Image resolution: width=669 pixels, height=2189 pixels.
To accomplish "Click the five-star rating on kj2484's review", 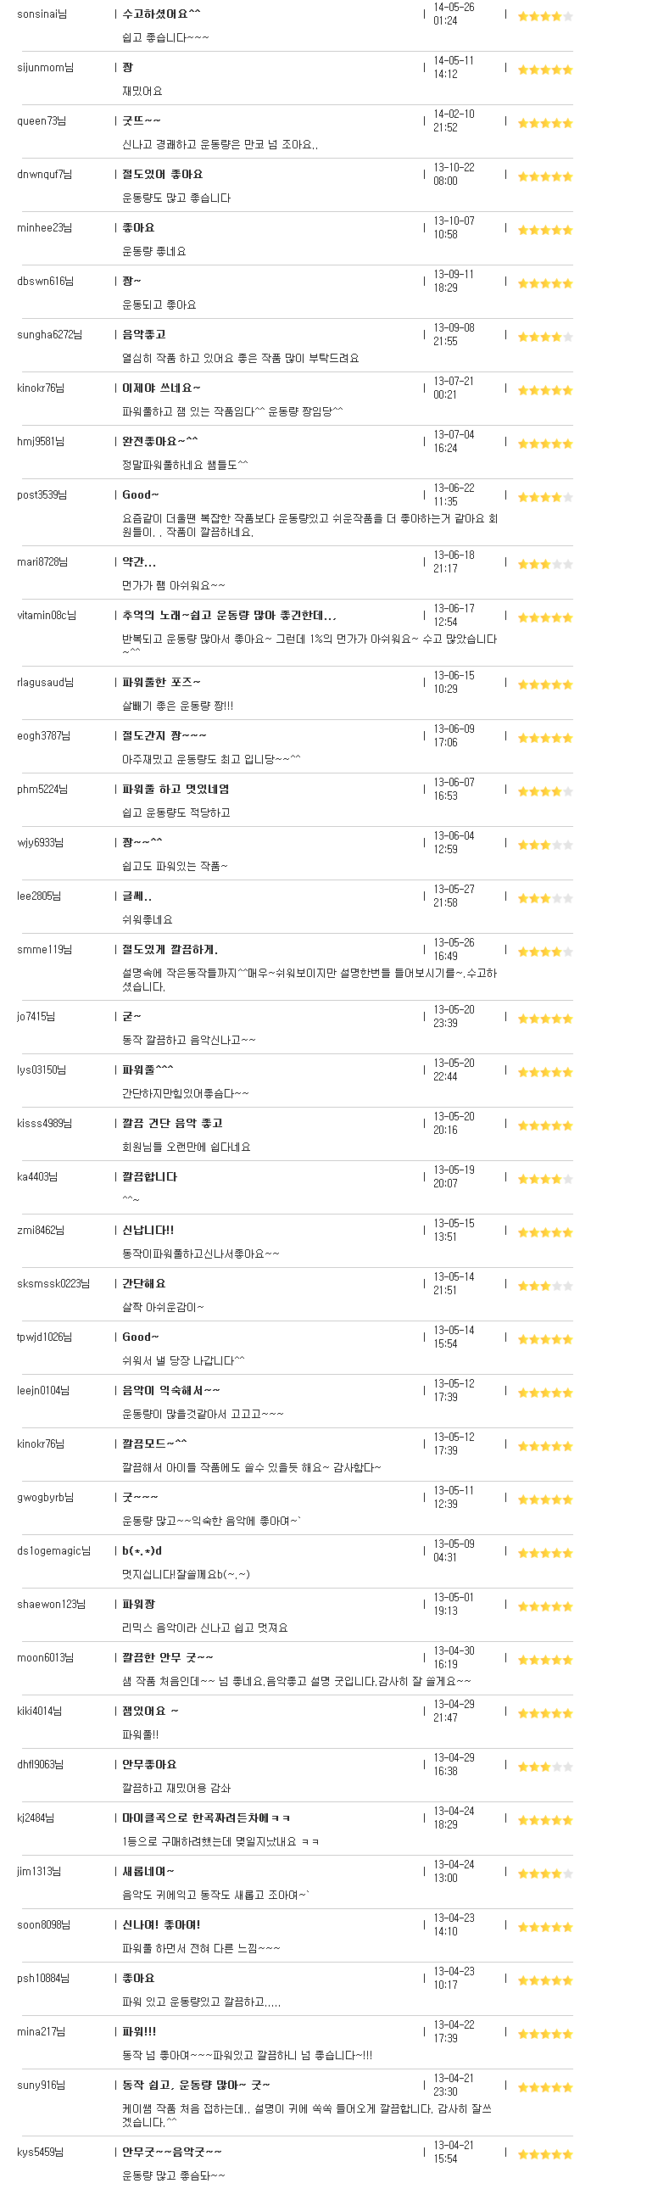I will [x=545, y=1820].
